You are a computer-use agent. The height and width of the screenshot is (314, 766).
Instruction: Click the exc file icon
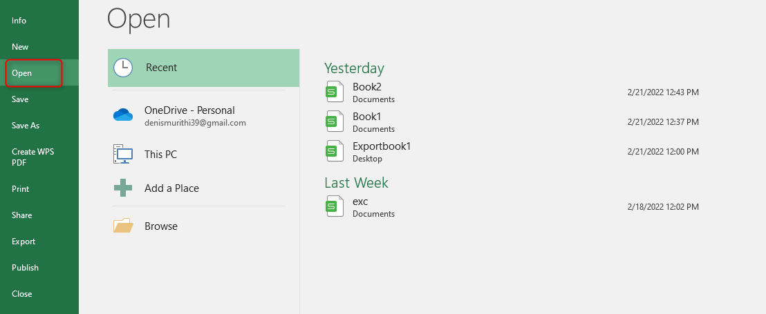335,206
